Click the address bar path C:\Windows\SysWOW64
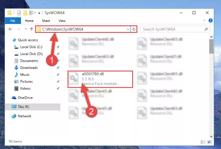 click(63, 29)
